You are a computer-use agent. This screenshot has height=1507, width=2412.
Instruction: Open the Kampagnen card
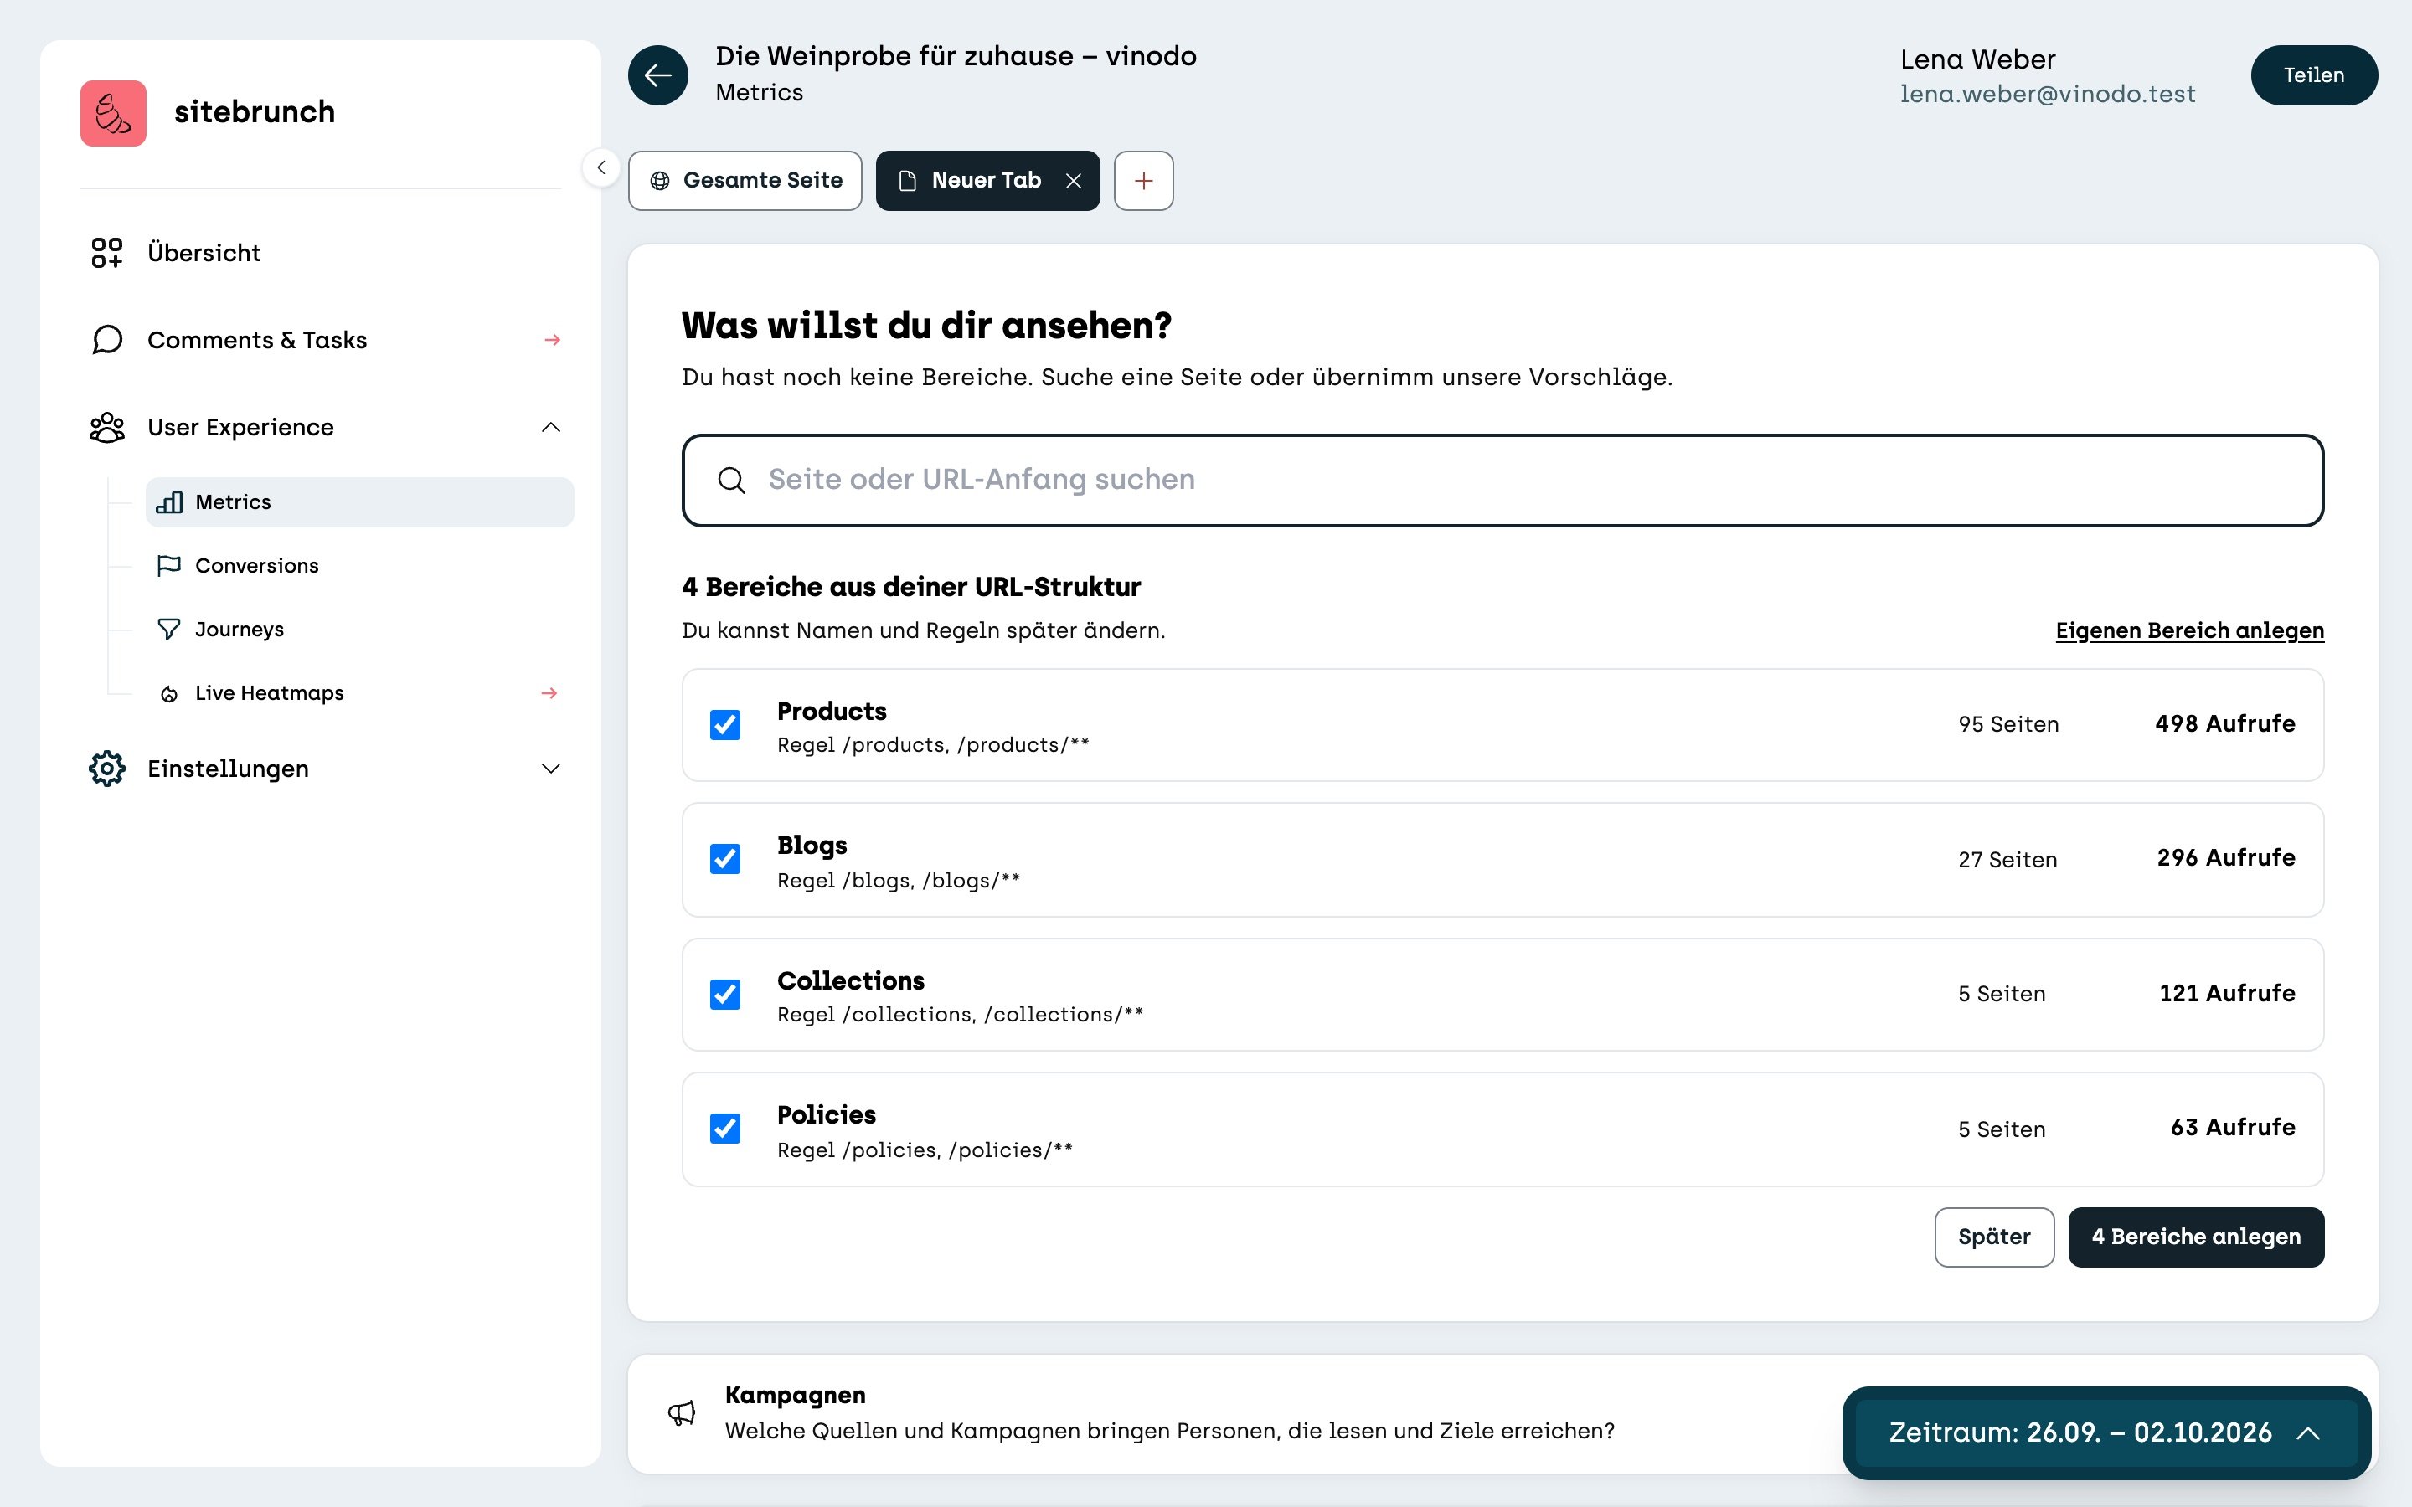(1503, 1413)
